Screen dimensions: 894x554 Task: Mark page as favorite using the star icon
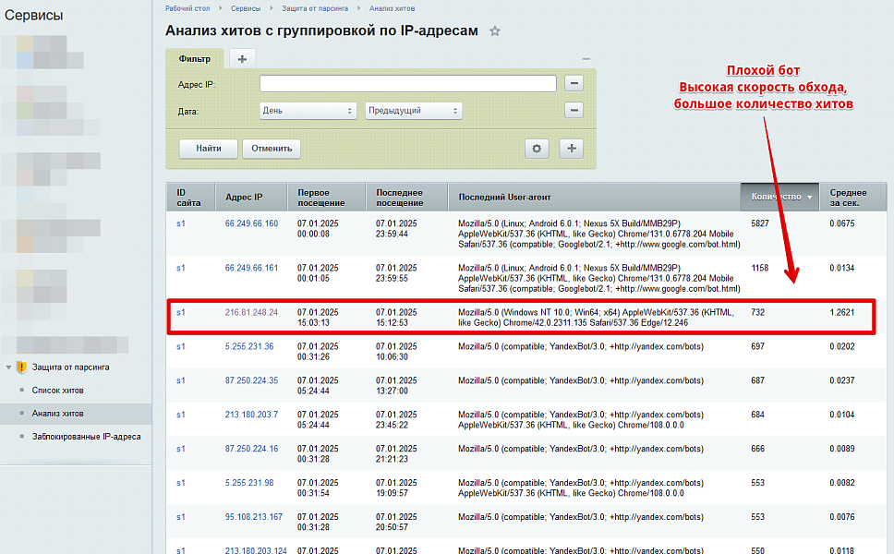[x=494, y=30]
